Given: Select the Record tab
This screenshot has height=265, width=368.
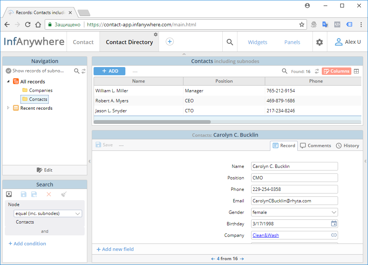Looking at the screenshot, I should (x=284, y=146).
